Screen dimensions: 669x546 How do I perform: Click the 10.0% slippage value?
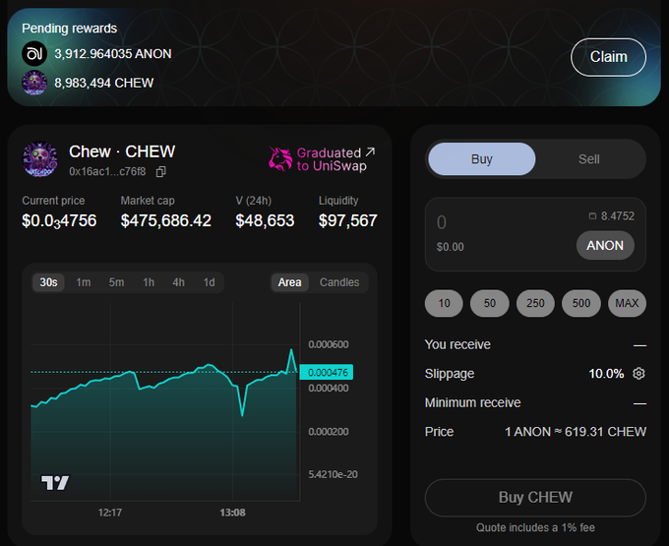click(x=606, y=374)
